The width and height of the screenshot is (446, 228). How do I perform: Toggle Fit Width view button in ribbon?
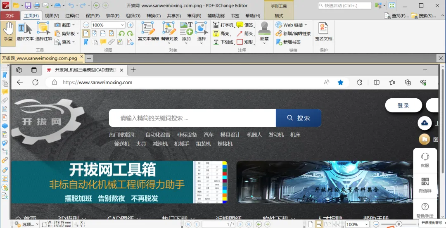coord(103,33)
